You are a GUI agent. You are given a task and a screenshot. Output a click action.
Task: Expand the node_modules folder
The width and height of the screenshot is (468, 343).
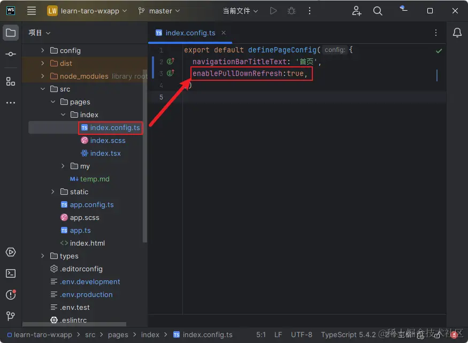tap(43, 76)
